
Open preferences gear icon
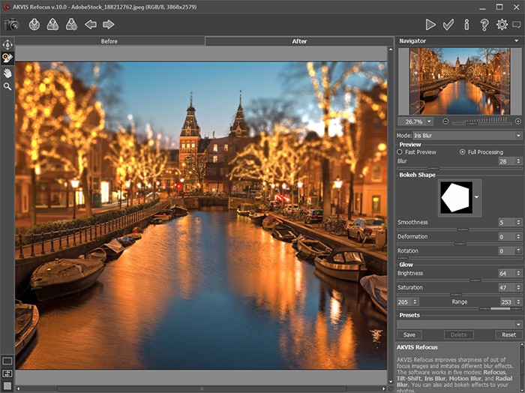point(502,25)
